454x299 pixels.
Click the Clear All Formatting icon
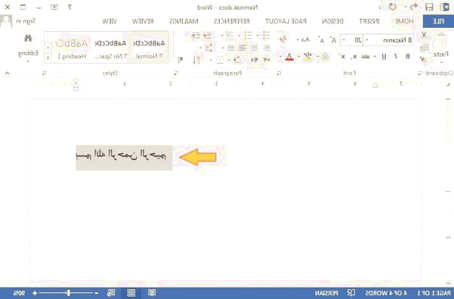click(282, 40)
